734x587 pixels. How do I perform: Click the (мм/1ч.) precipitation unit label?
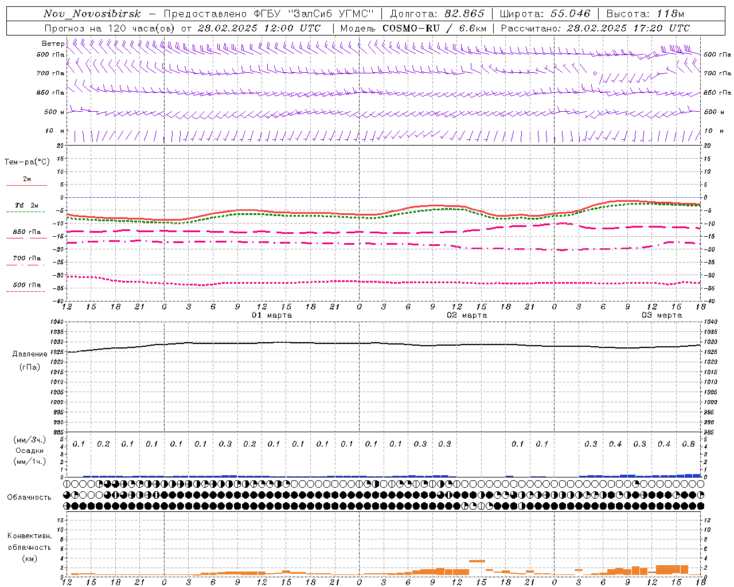click(30, 461)
